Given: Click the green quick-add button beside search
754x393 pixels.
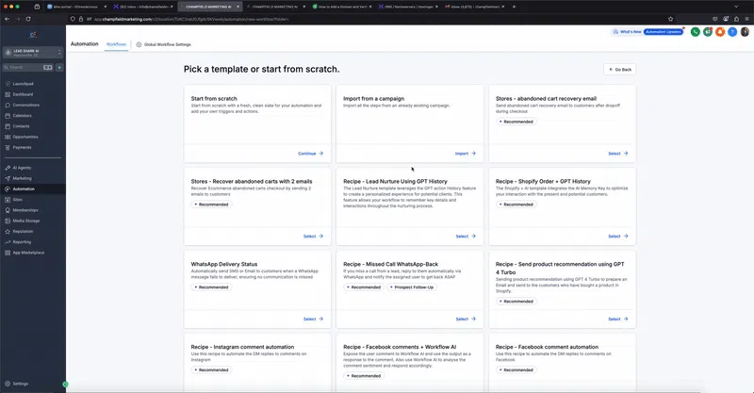Looking at the screenshot, I should (59, 67).
